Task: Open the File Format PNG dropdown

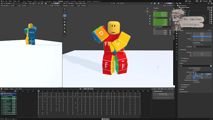Action: pyautogui.click(x=202, y=72)
